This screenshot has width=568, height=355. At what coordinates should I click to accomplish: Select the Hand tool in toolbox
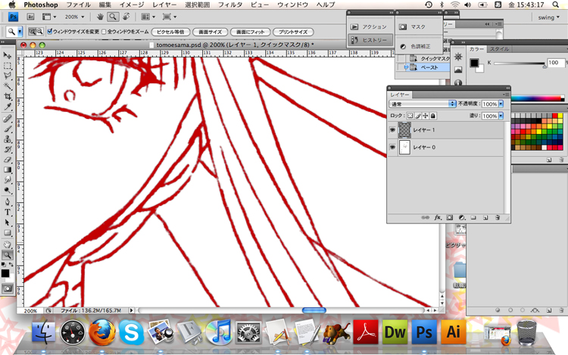pyautogui.click(x=8, y=244)
